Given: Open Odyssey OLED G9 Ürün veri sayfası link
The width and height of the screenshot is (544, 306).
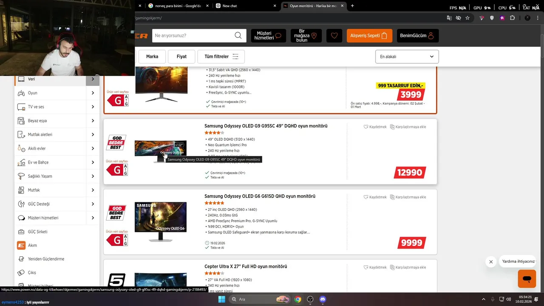Looking at the screenshot, I should pyautogui.click(x=117, y=161).
